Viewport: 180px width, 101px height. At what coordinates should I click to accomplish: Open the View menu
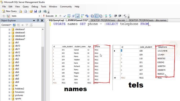click(17, 6)
